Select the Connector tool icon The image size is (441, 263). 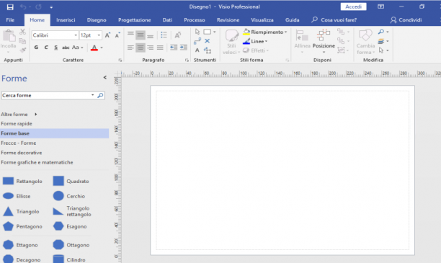coord(197,41)
